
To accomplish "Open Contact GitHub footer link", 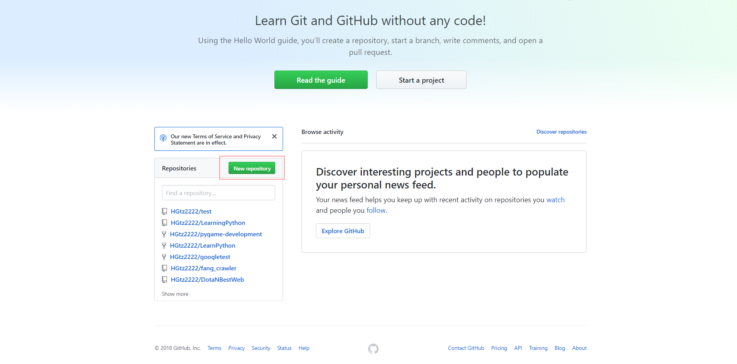I will [466, 348].
